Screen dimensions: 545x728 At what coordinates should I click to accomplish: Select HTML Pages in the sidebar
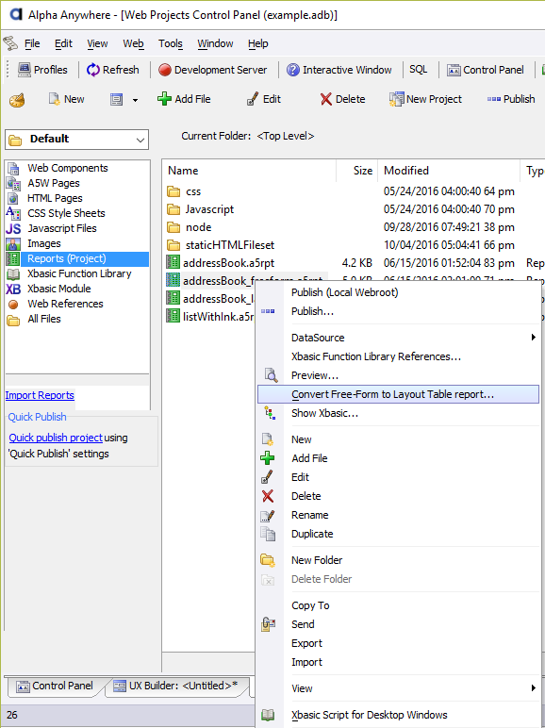coord(55,198)
